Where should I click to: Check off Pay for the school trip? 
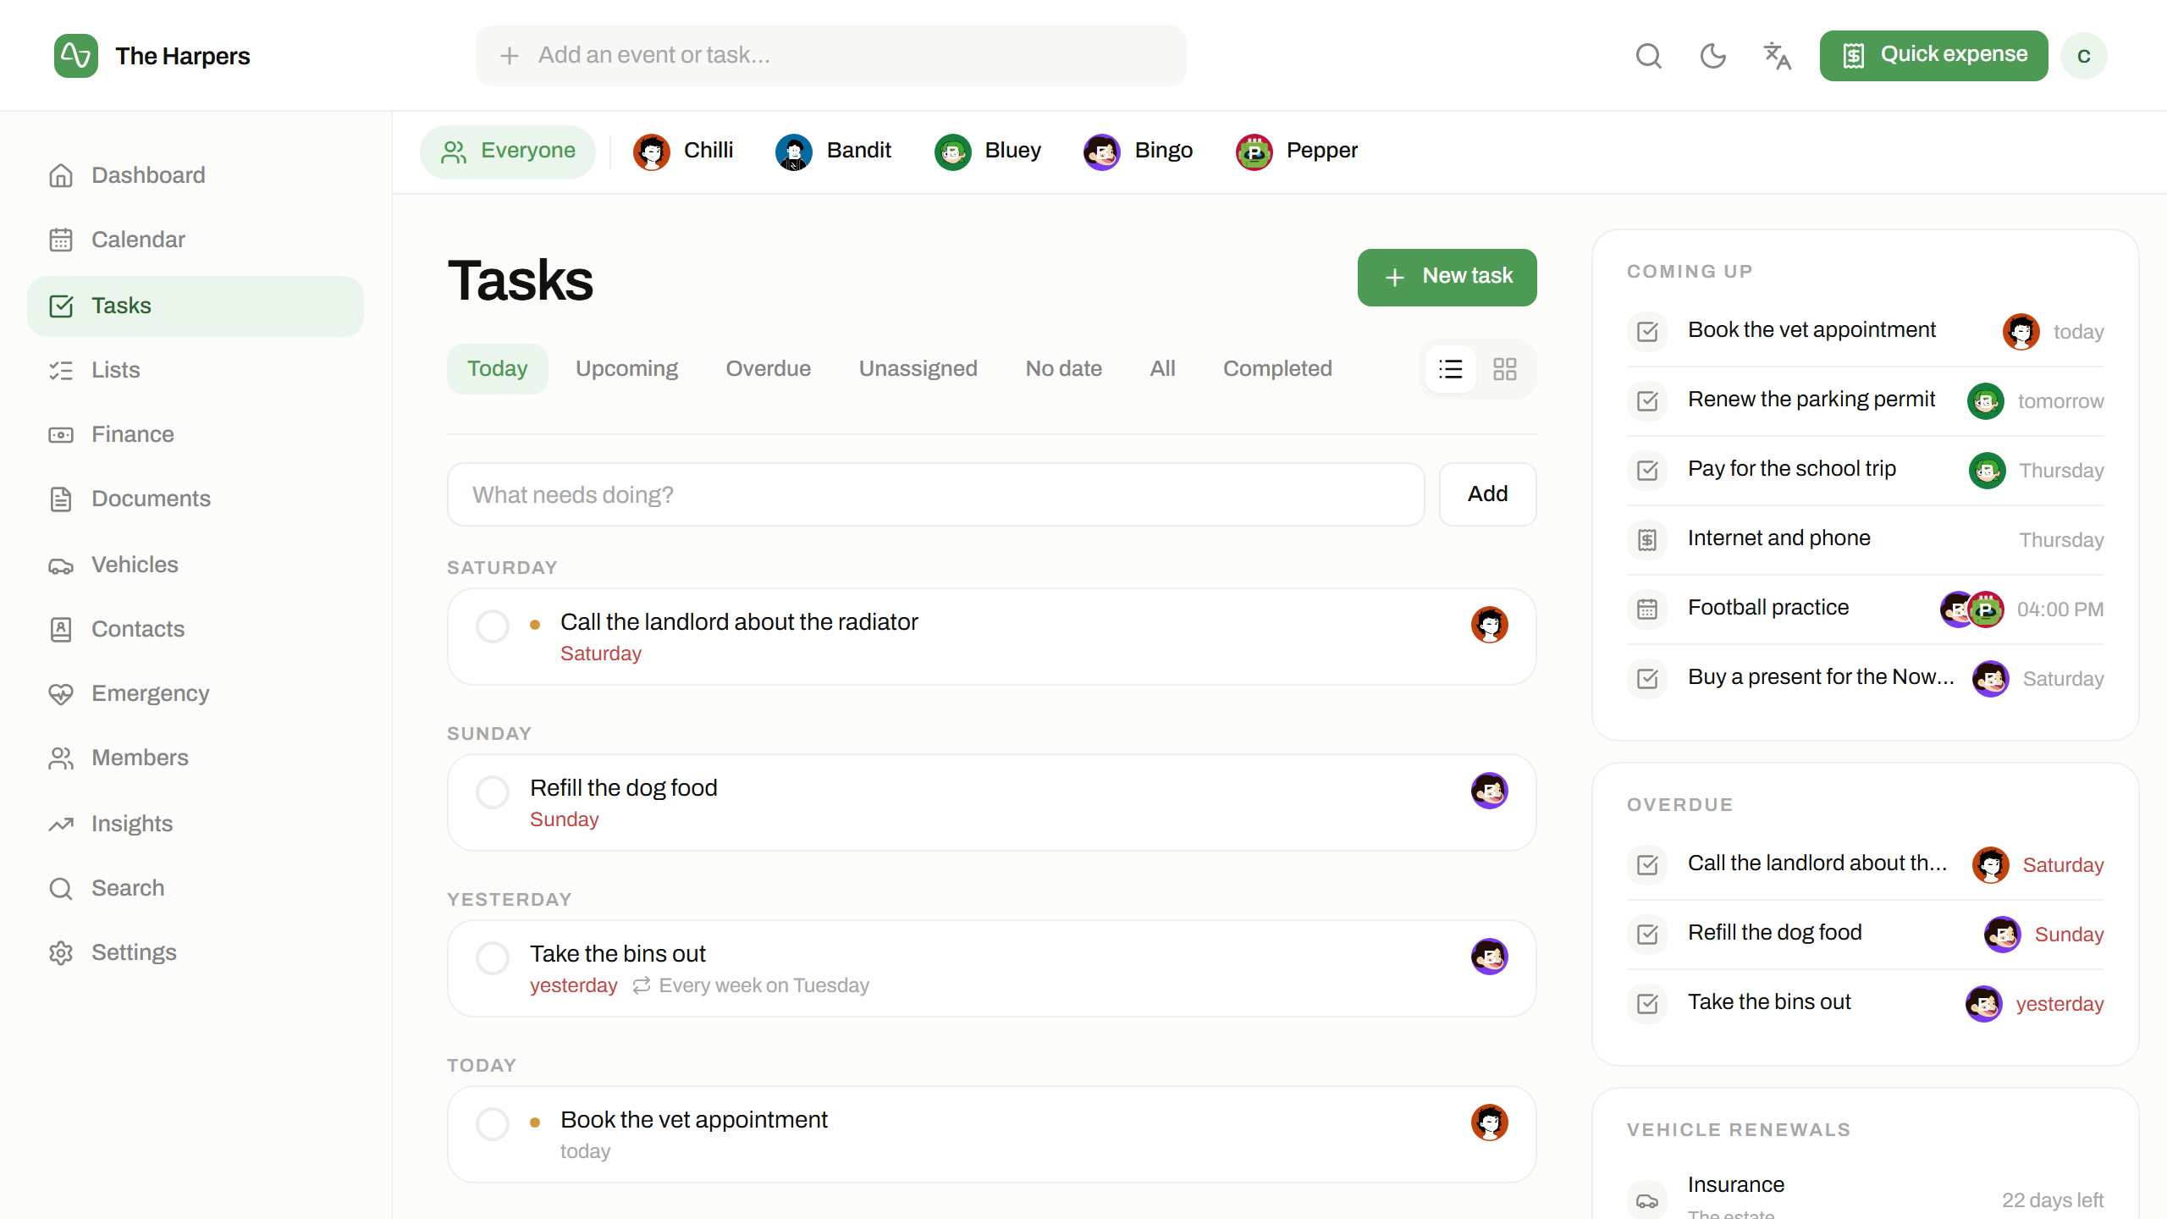click(x=1647, y=470)
